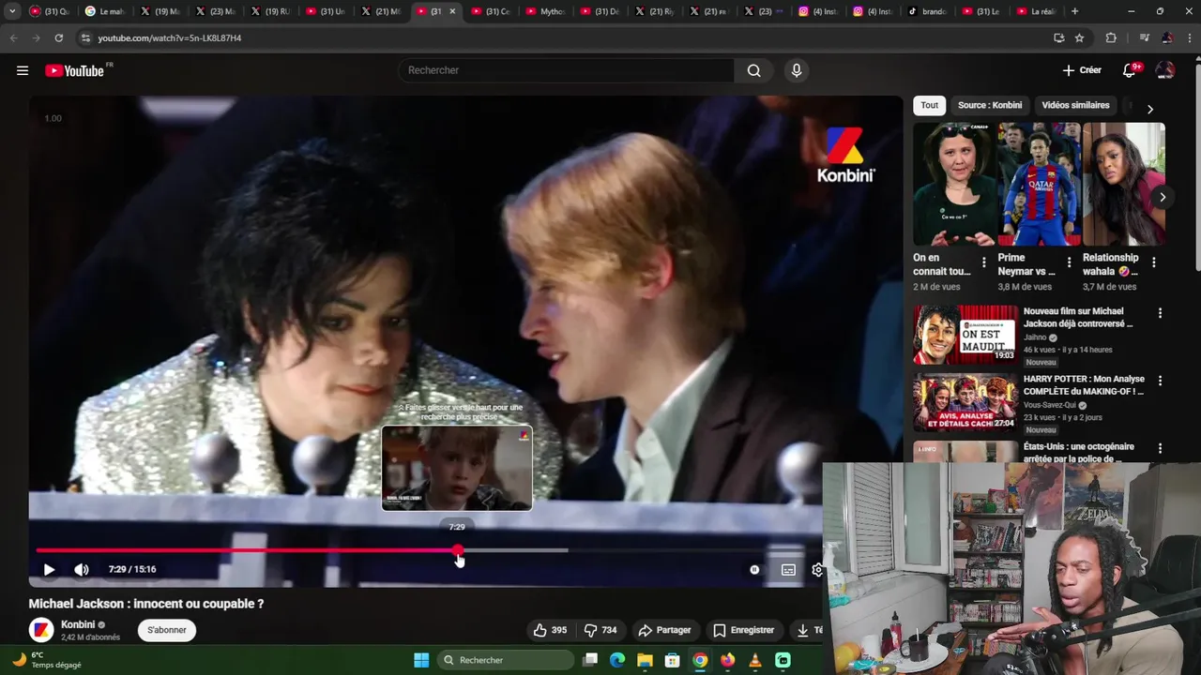The width and height of the screenshot is (1201, 675).
Task: Open File Explorer from the taskbar
Action: point(645,660)
